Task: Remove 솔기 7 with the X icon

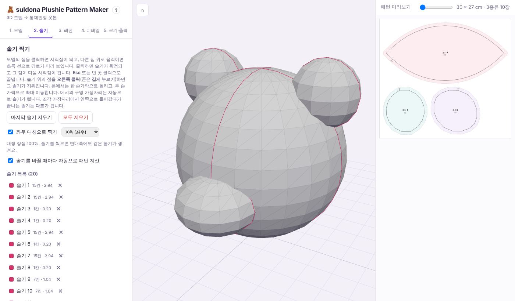Action: click(61, 256)
